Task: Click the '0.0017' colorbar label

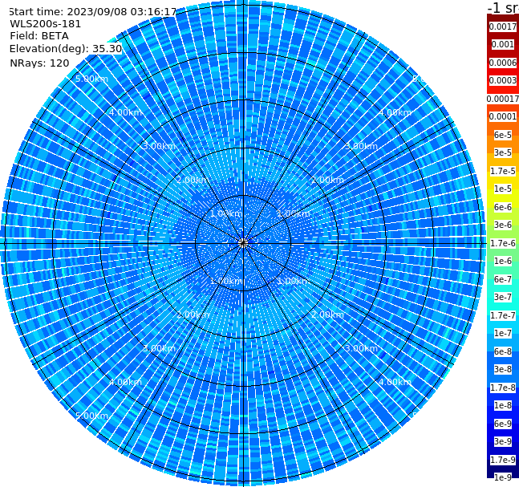Action: click(x=503, y=26)
